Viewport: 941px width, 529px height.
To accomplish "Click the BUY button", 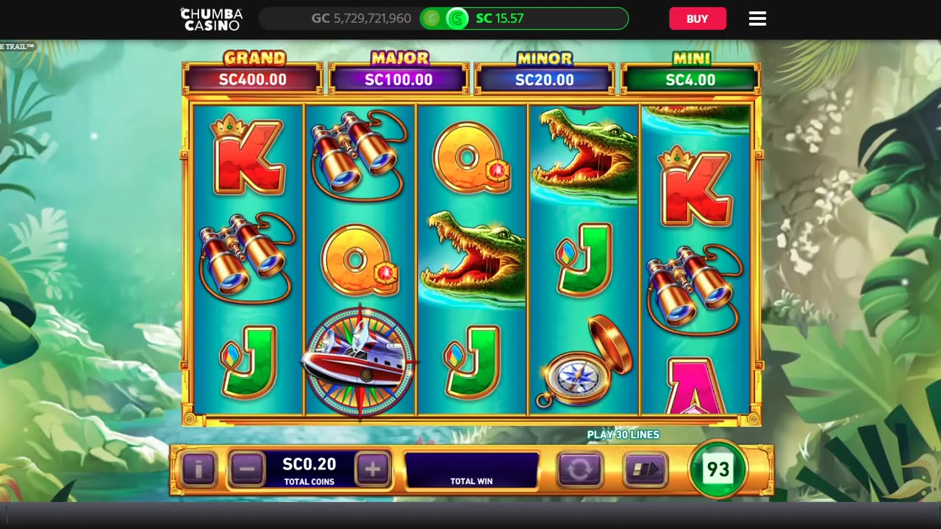I will pos(697,18).
